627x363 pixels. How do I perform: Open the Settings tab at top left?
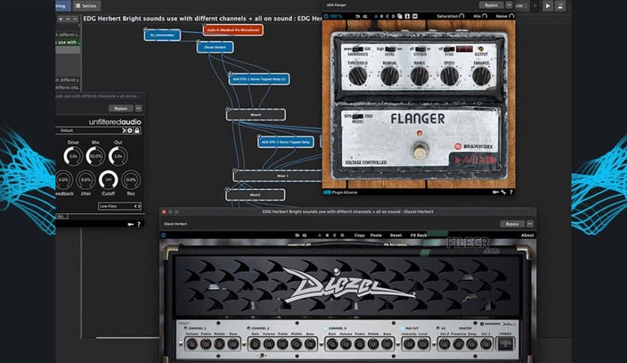(x=86, y=5)
